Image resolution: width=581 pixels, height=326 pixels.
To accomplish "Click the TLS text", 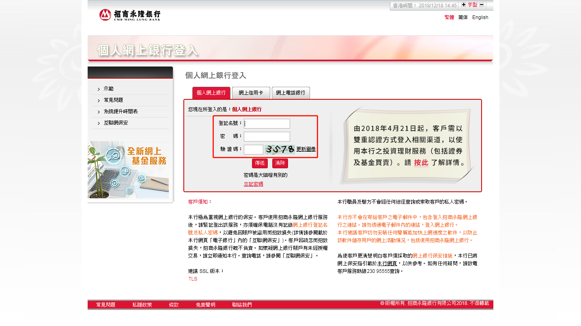I will click(193, 279).
